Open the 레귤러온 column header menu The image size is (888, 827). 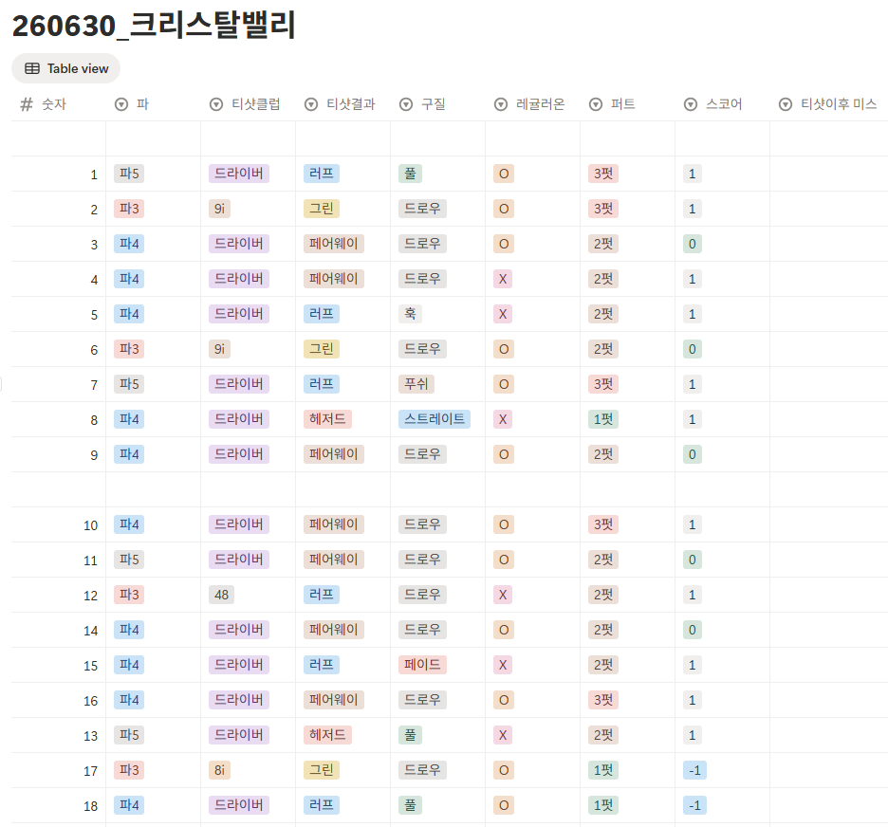click(x=532, y=104)
